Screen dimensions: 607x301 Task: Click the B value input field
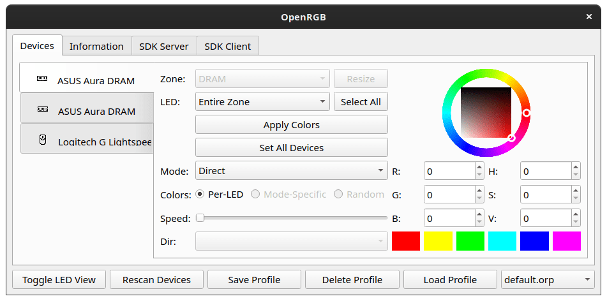click(449, 218)
